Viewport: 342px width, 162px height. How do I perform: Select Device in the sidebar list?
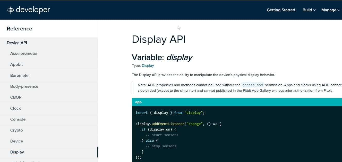tap(17, 141)
